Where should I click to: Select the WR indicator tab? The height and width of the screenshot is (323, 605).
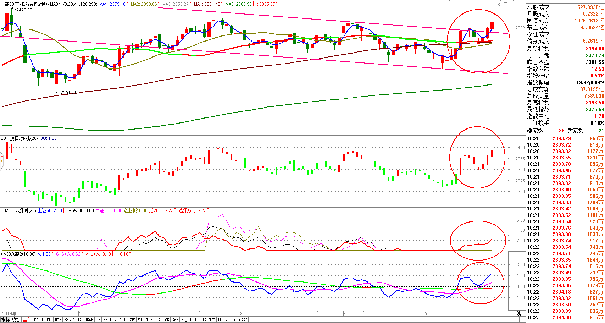coord(167,319)
